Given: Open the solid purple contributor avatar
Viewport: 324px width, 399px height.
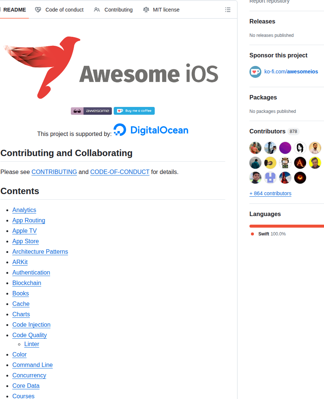Looking at the screenshot, I should (285, 148).
